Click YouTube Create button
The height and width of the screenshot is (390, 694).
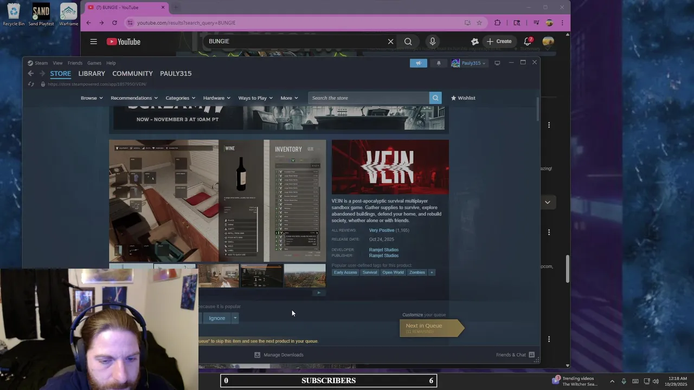499,41
